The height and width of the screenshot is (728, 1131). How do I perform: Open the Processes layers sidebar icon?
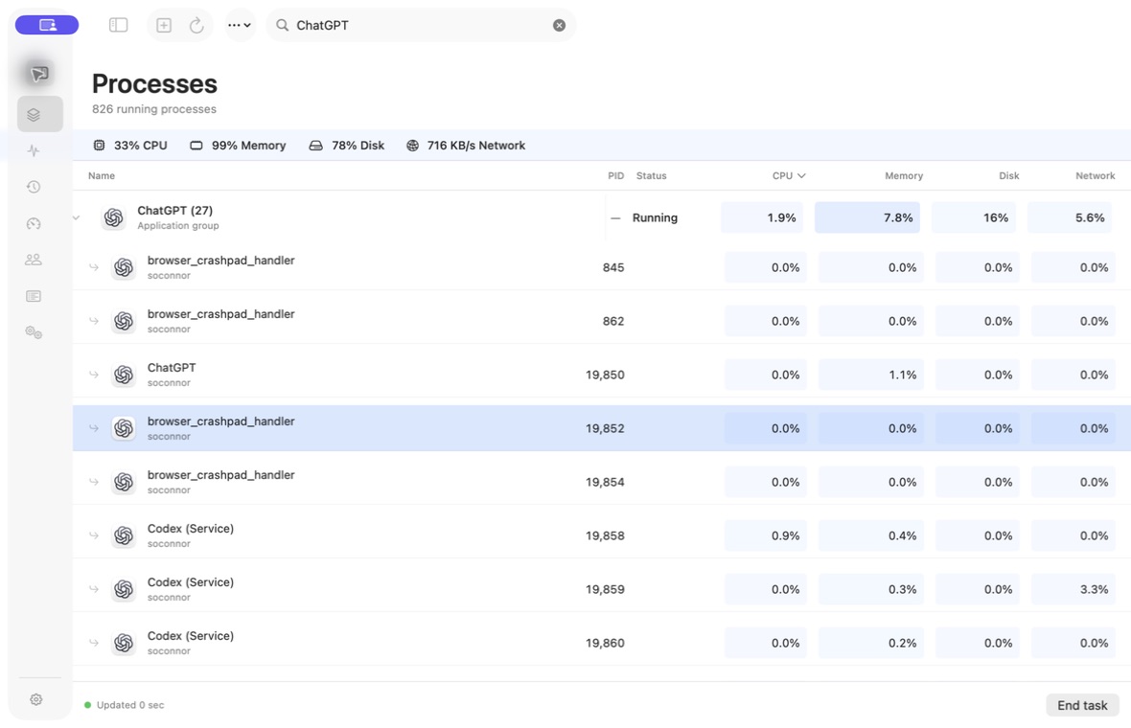point(34,115)
